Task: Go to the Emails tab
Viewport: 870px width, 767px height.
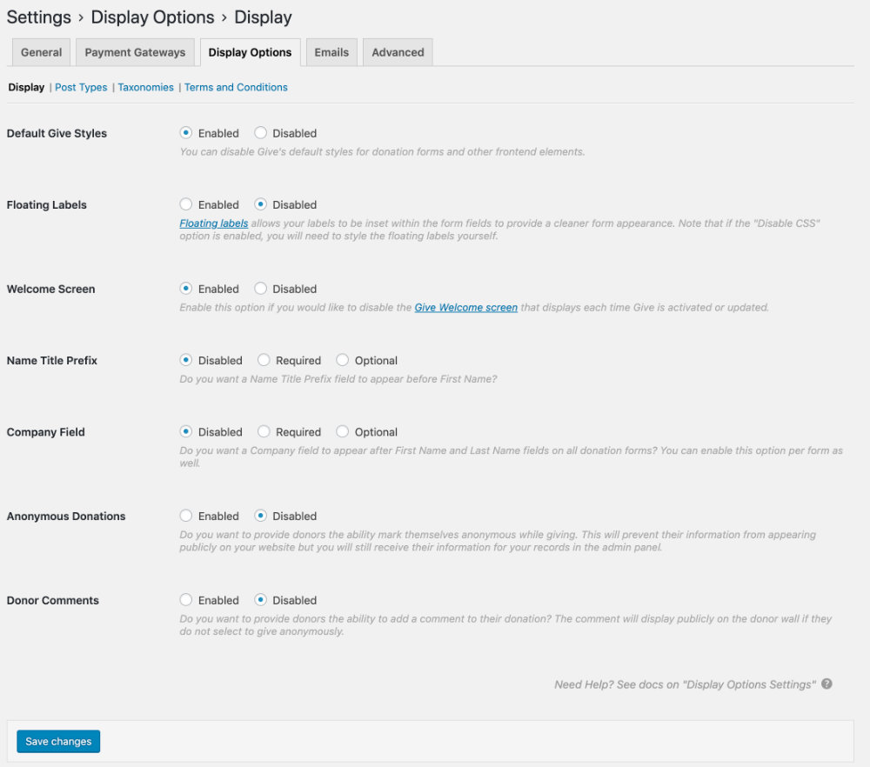Action: [331, 52]
